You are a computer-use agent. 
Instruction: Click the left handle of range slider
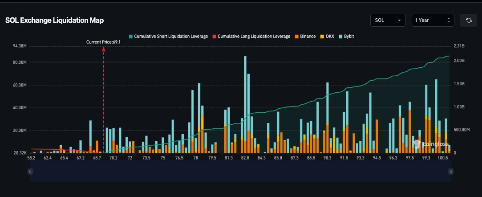coord(30,172)
